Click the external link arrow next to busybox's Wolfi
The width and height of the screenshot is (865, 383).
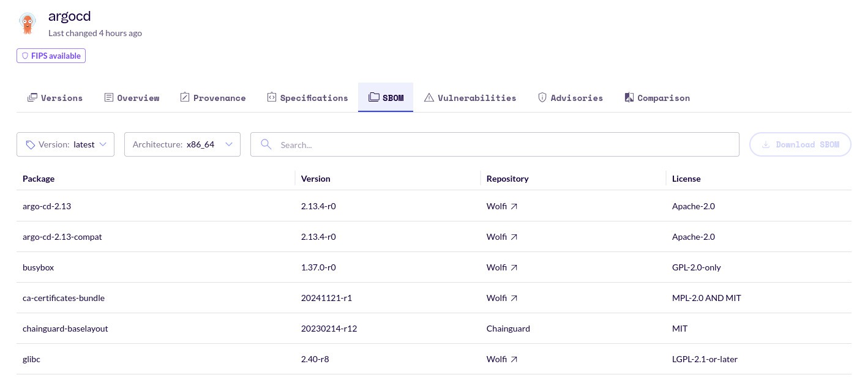pos(514,267)
